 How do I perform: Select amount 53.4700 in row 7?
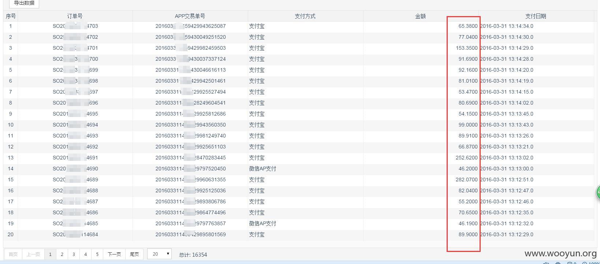coord(468,92)
